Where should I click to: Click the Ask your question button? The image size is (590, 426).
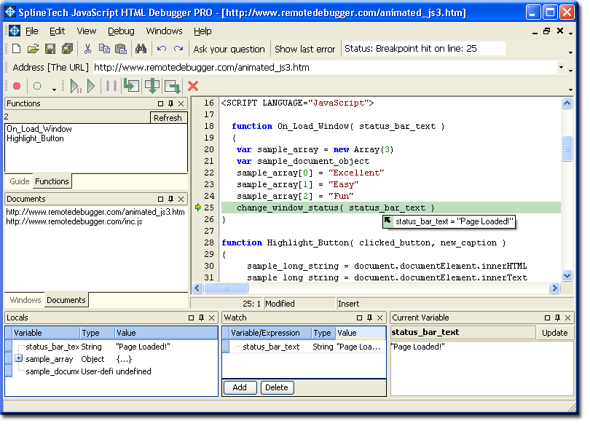click(x=229, y=49)
